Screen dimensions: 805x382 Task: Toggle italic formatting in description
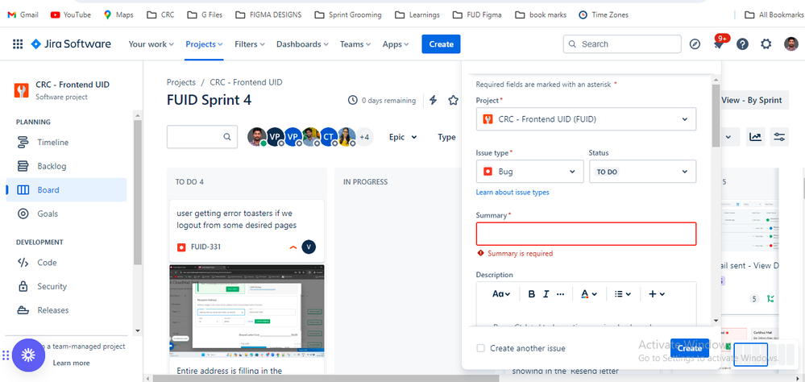point(546,294)
